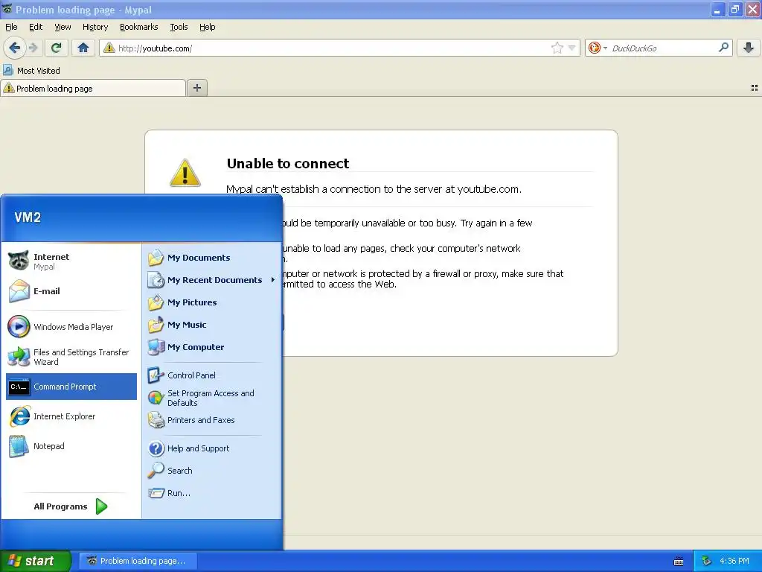This screenshot has width=762, height=572.
Task: Click the Start button
Action: (35, 561)
